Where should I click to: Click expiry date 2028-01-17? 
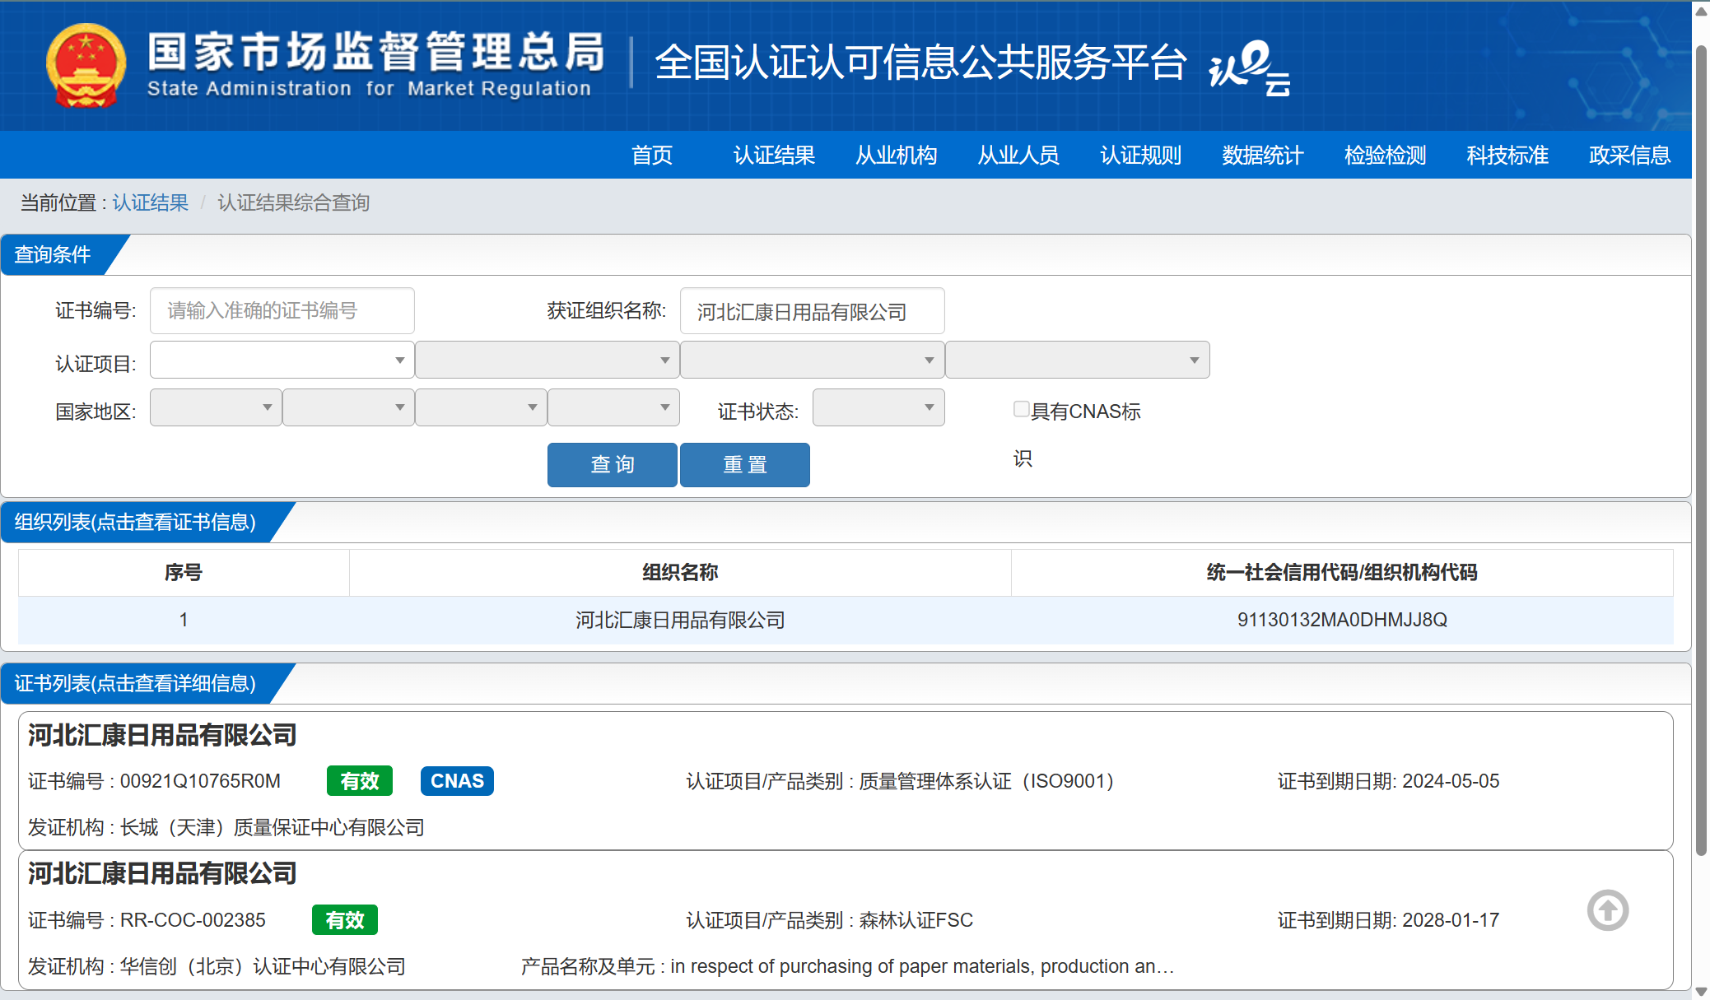click(1451, 920)
